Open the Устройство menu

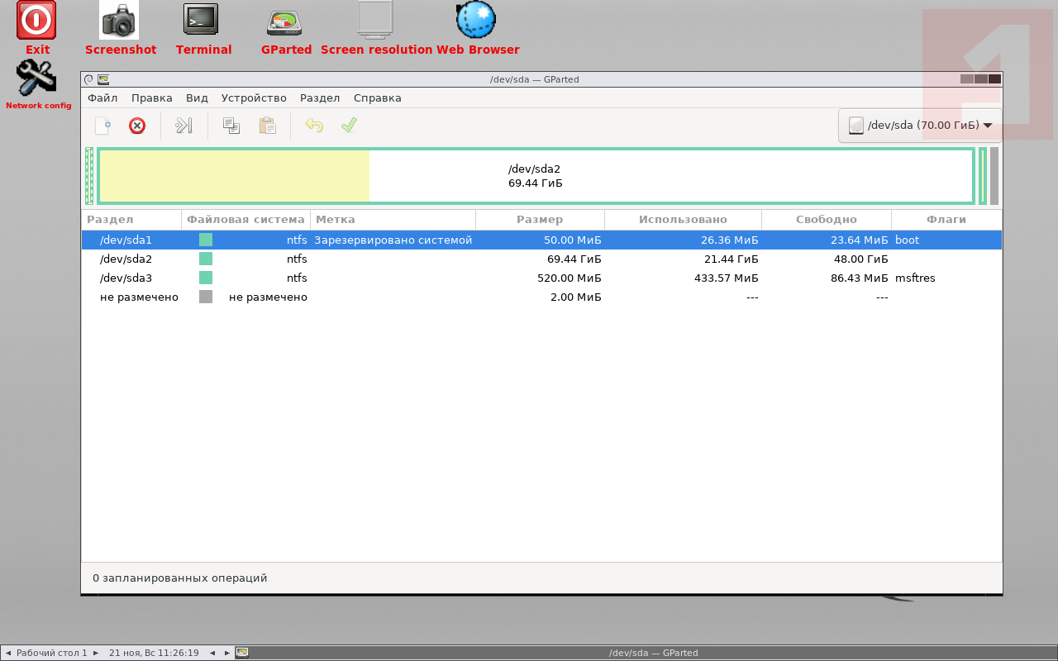point(254,97)
